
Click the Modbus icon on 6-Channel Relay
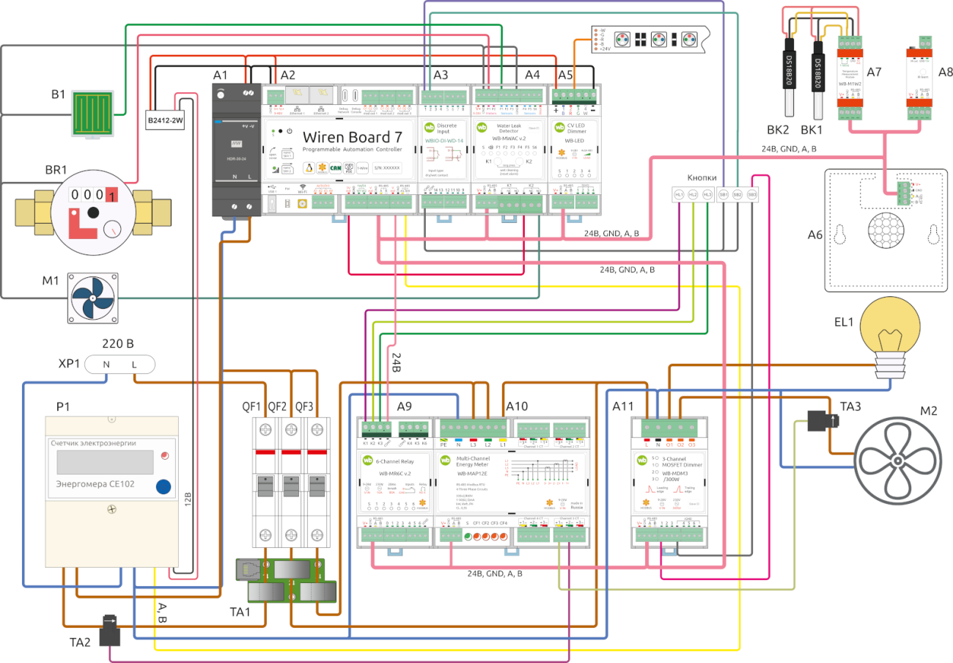click(x=422, y=502)
